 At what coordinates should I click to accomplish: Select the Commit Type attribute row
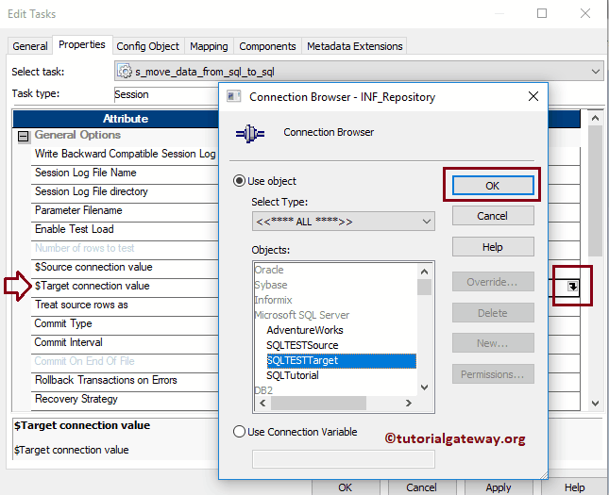pos(125,323)
